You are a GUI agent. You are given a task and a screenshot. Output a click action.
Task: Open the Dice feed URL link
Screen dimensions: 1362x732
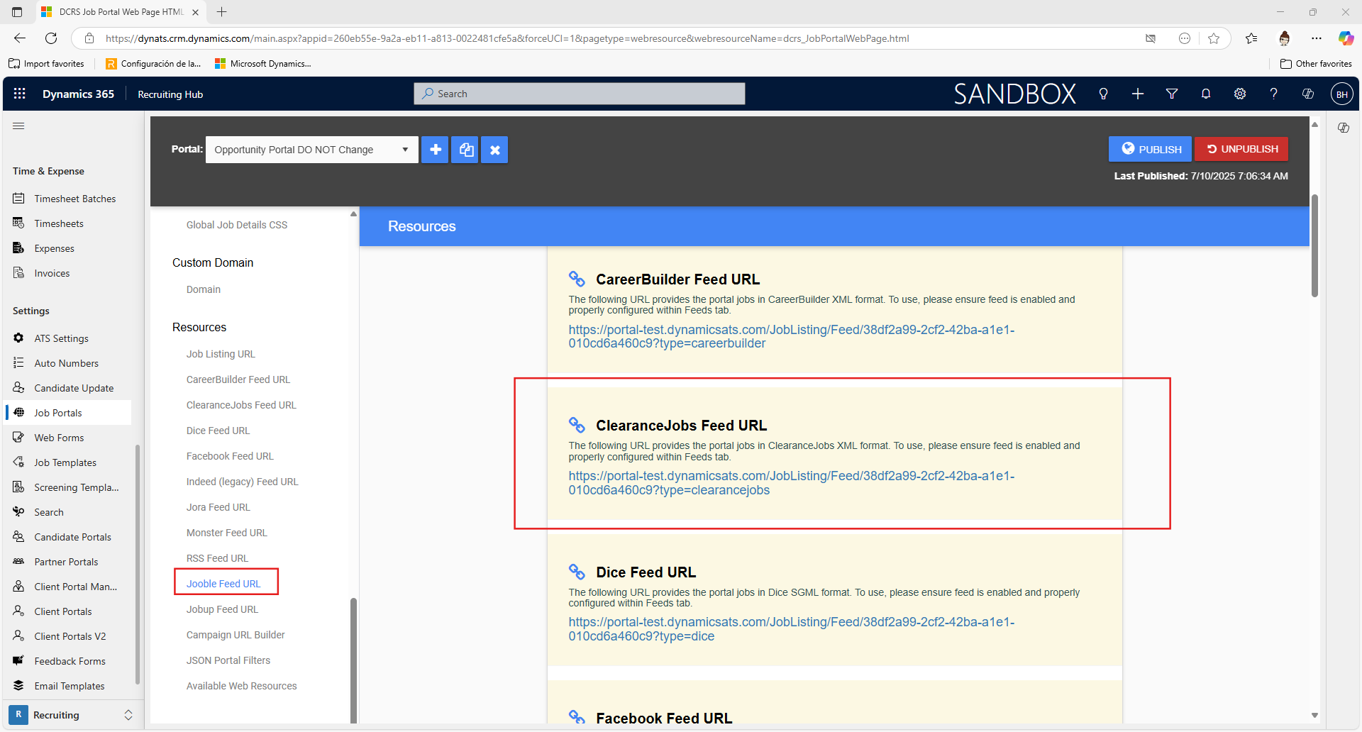pos(791,629)
